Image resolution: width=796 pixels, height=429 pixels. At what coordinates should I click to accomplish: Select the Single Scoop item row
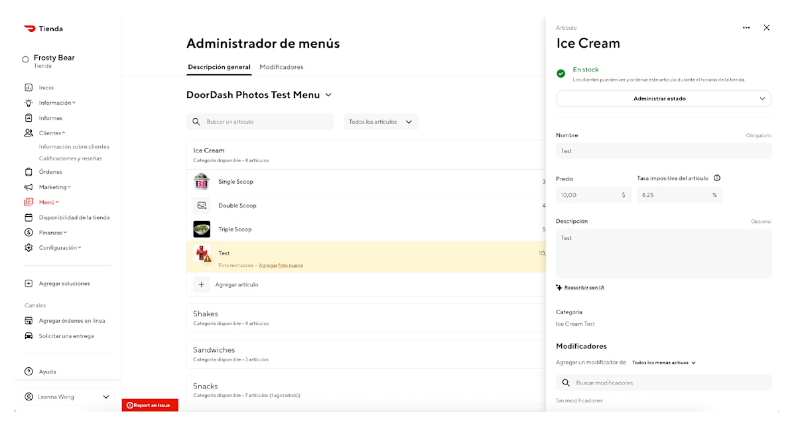(x=366, y=182)
